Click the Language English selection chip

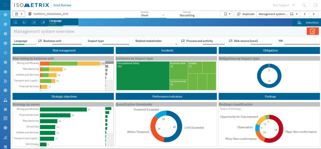coord(63,22)
